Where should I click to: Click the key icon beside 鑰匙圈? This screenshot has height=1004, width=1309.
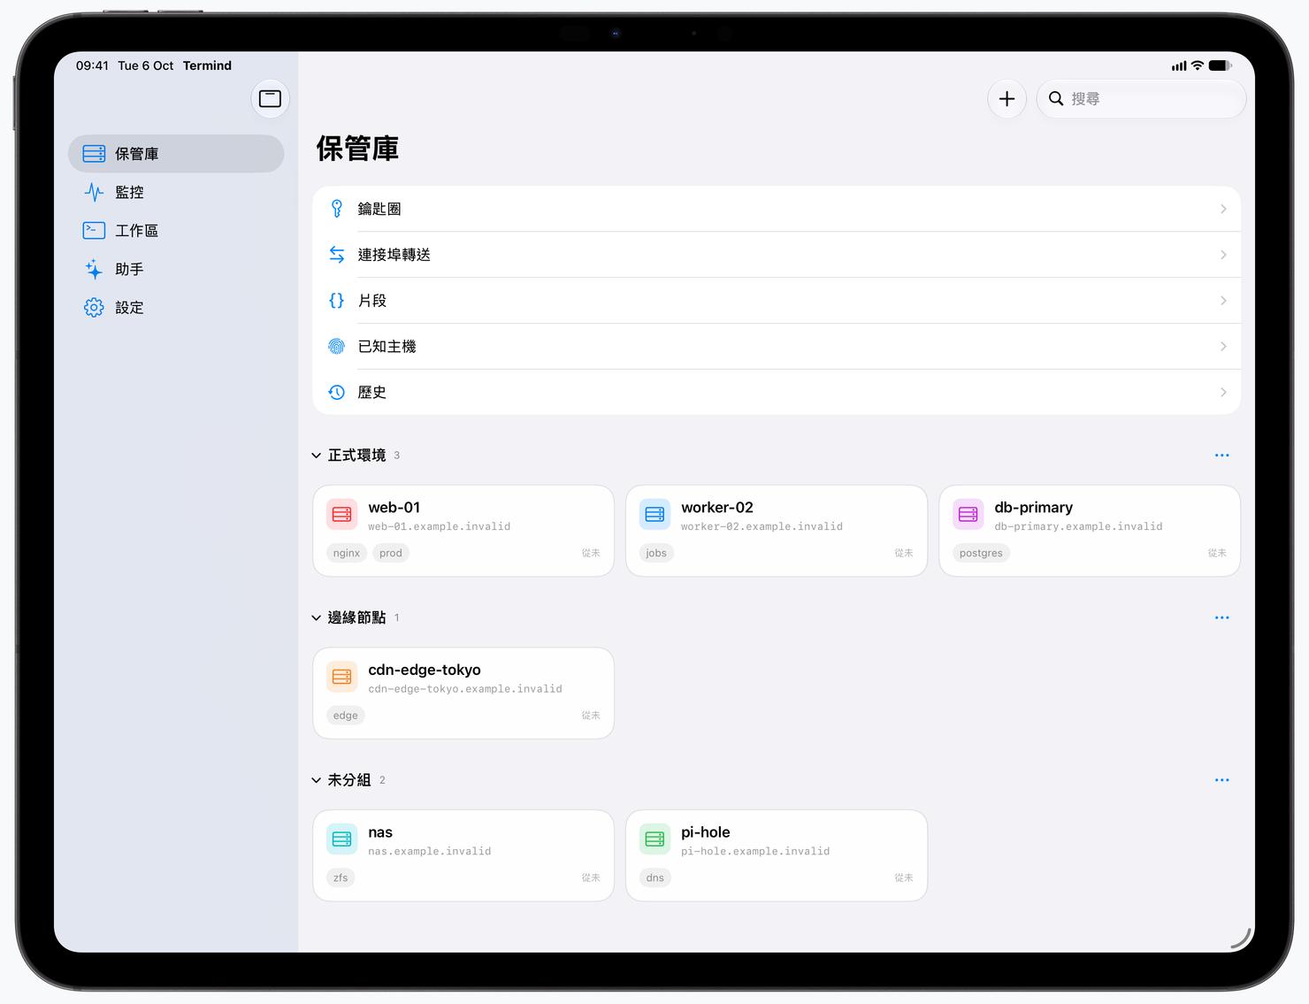click(337, 209)
